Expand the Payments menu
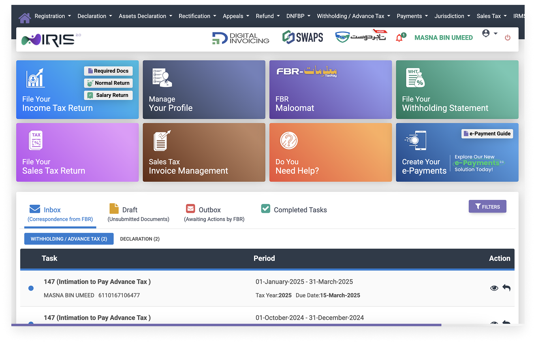Screen dimensions: 536x344 tap(412, 16)
